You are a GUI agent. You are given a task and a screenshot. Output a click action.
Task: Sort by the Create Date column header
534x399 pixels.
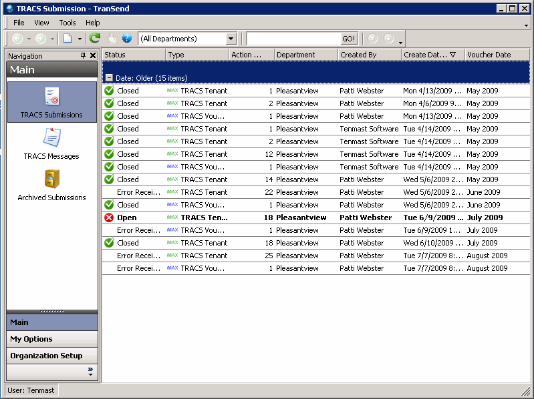click(x=429, y=55)
